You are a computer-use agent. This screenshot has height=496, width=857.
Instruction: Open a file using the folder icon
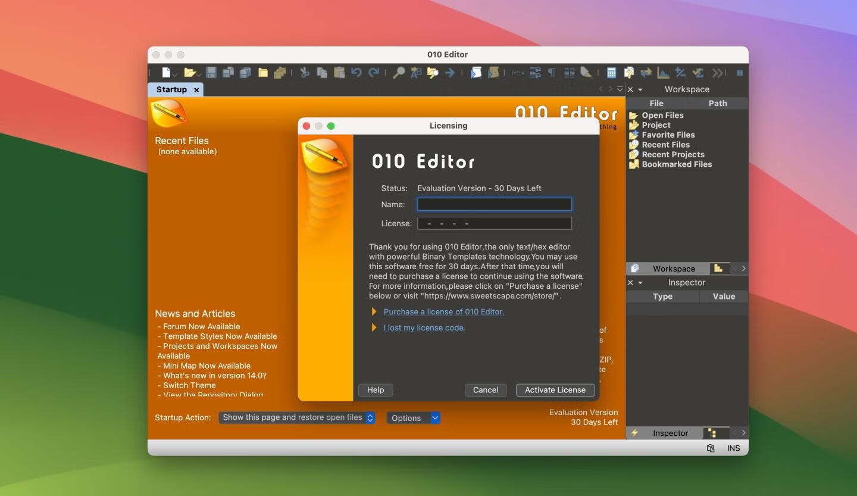click(x=189, y=73)
